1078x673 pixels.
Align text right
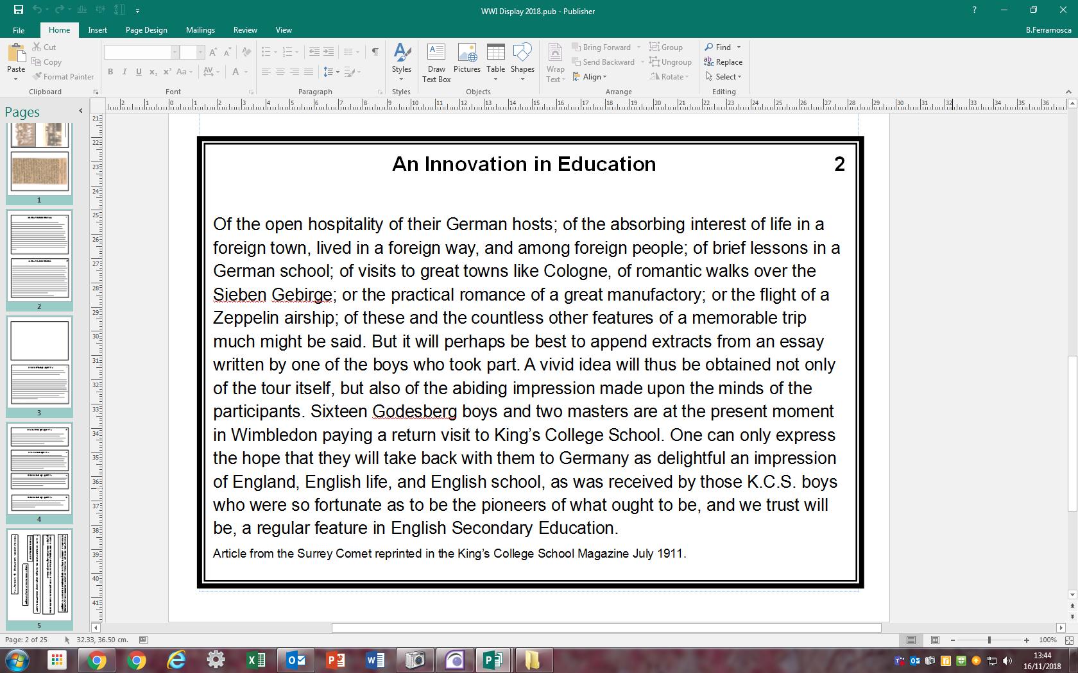point(294,72)
